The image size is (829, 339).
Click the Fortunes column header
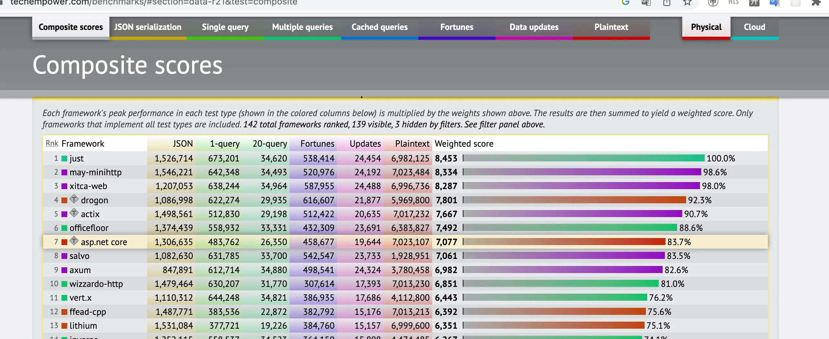click(x=317, y=143)
